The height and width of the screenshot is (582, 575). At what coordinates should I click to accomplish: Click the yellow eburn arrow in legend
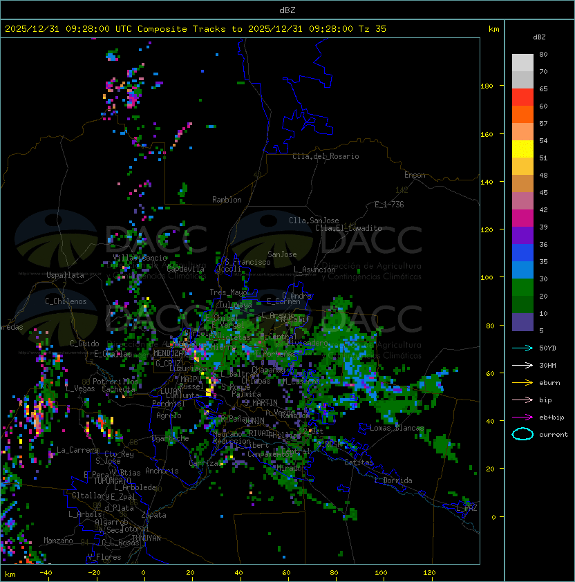(x=522, y=383)
